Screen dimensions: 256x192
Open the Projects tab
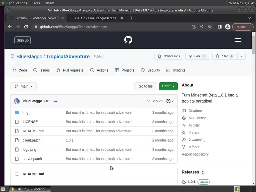pyautogui.click(x=124, y=70)
